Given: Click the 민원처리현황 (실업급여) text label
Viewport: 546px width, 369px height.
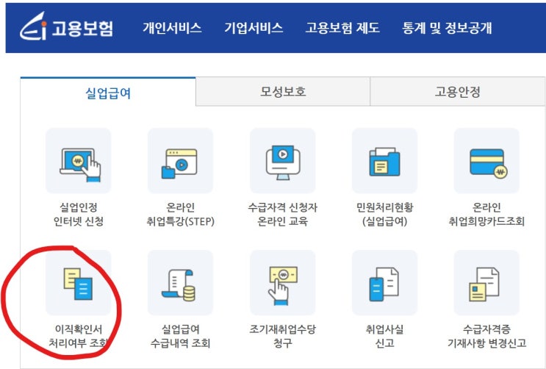Looking at the screenshot, I should [384, 215].
